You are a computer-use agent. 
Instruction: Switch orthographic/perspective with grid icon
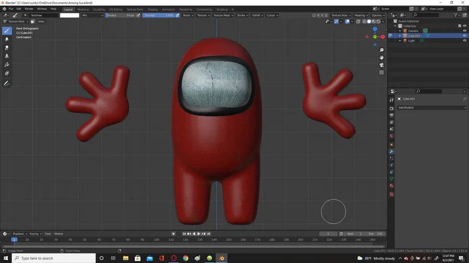(x=381, y=72)
